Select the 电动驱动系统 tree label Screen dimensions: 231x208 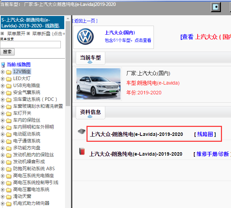(27, 134)
